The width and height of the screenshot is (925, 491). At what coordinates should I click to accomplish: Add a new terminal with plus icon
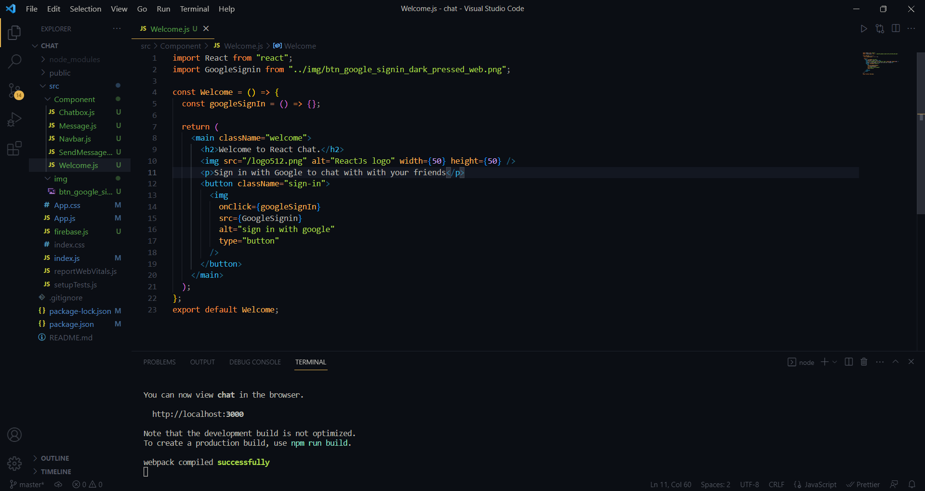(824, 362)
